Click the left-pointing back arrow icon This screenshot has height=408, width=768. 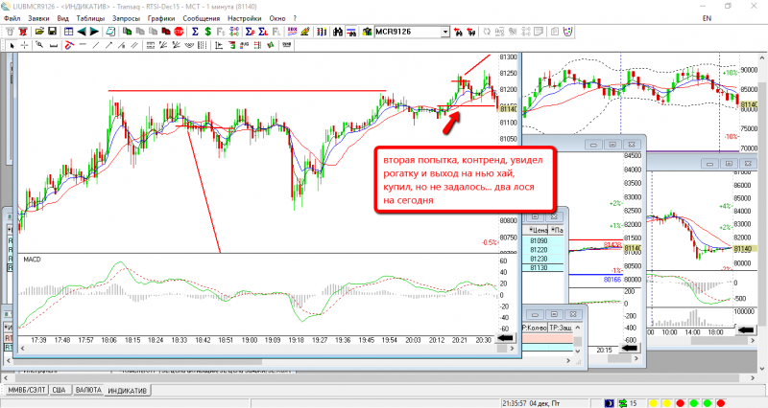coord(82,32)
